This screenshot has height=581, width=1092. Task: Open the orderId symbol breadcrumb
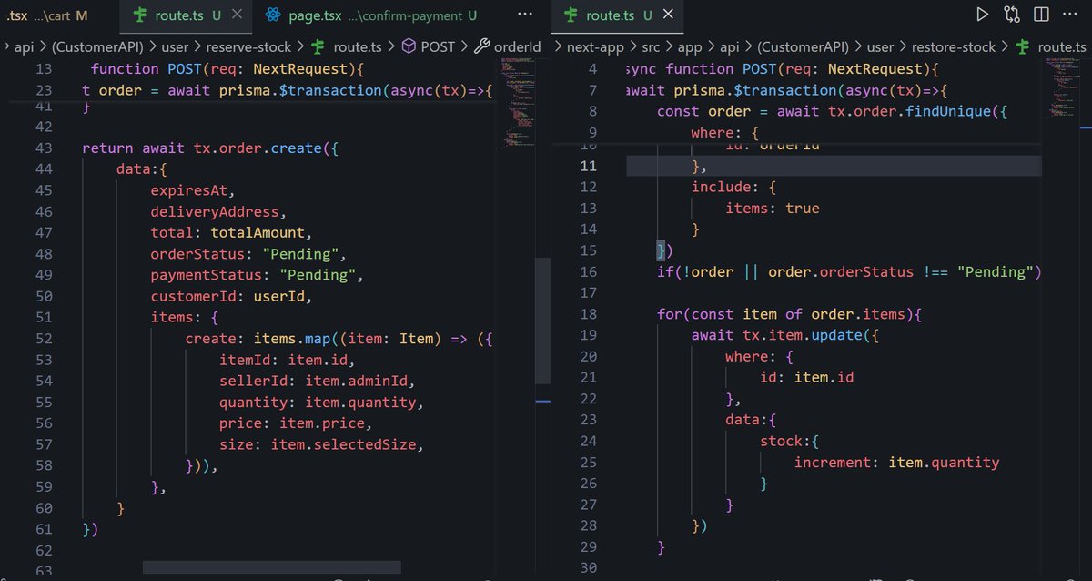click(x=518, y=47)
